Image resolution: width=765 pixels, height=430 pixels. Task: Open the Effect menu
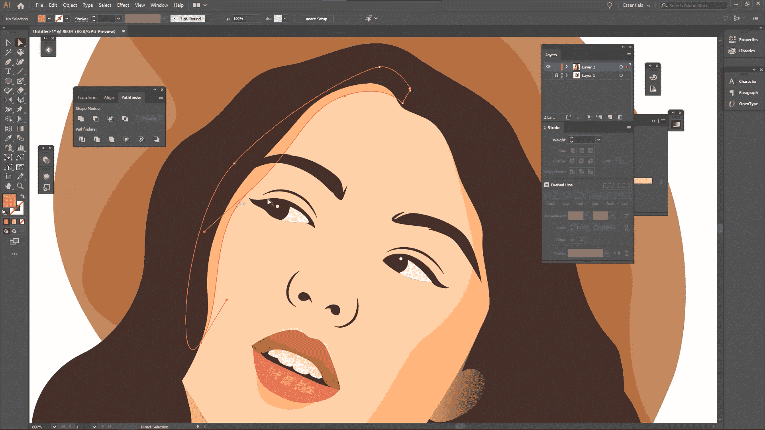coord(123,5)
